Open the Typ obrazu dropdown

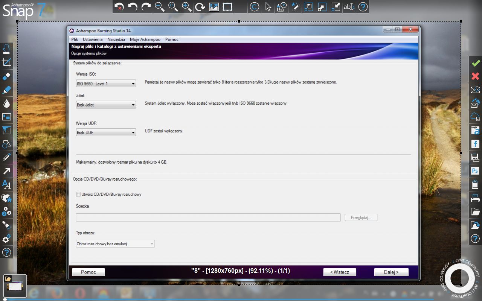[115, 243]
